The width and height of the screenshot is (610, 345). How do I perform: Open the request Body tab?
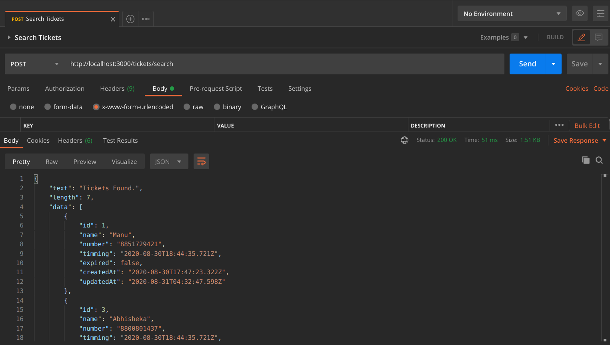click(x=163, y=88)
